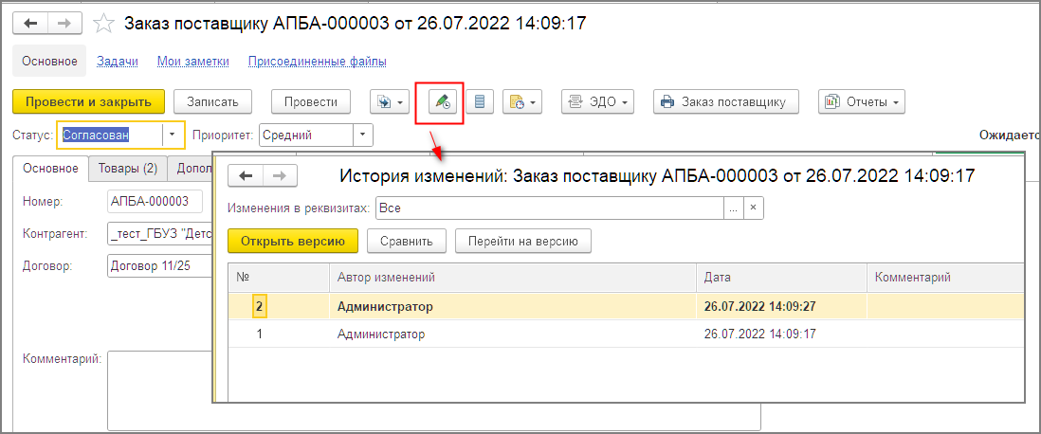Click the Записать button

(x=212, y=102)
